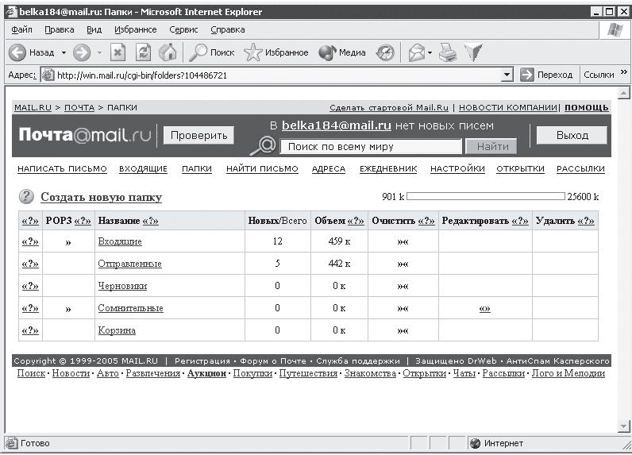This screenshot has width=632, height=455.
Task: Click the History clock icon
Action: pos(385,52)
